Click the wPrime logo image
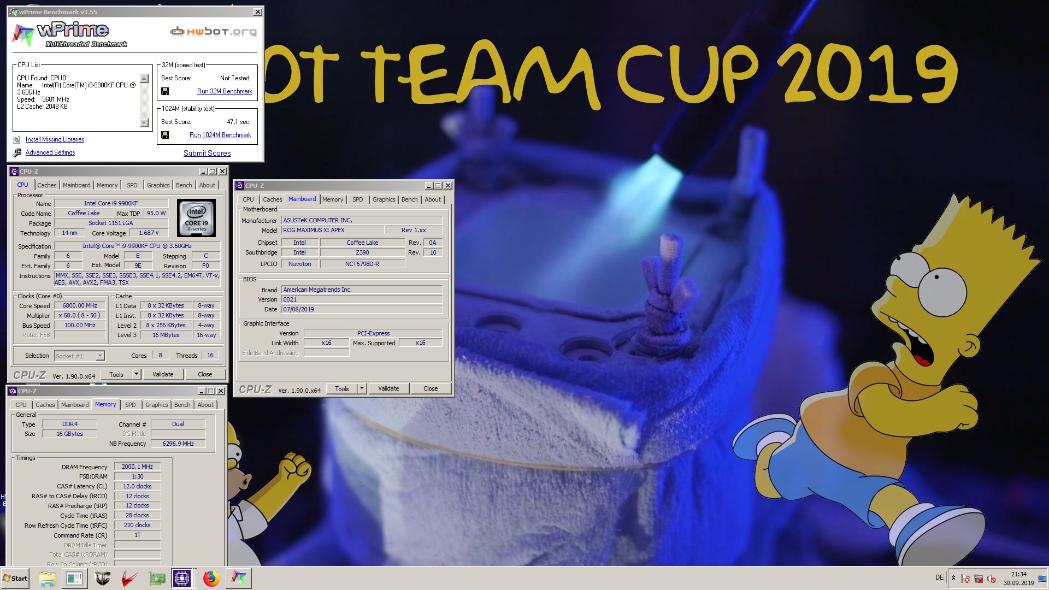This screenshot has width=1049, height=590. point(69,35)
